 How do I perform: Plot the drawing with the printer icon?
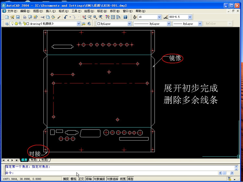[25, 17]
